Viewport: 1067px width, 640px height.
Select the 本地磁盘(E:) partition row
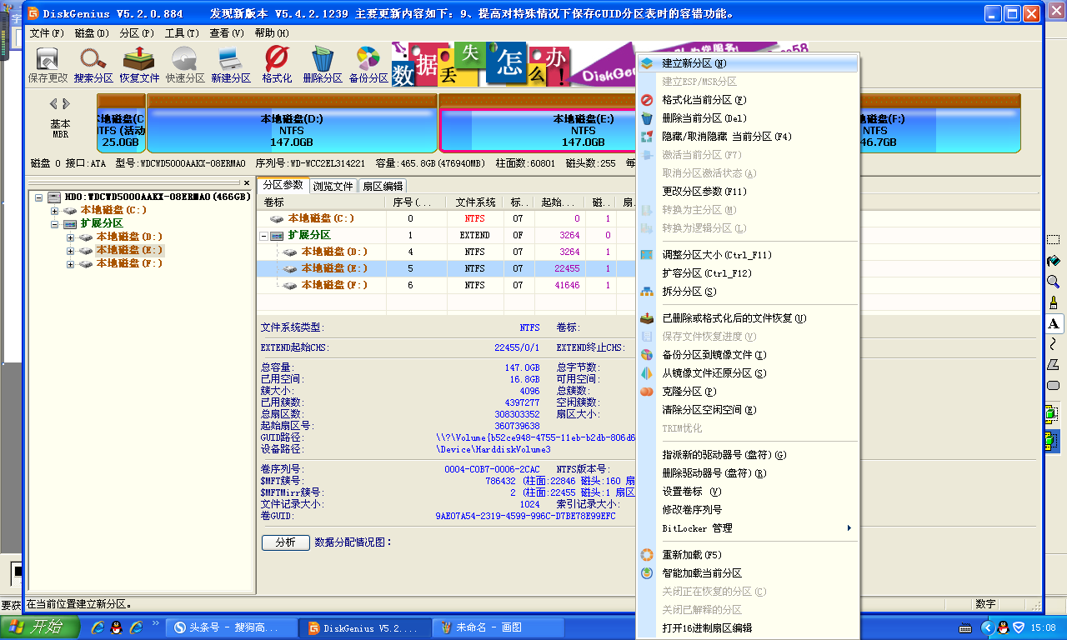coord(333,268)
